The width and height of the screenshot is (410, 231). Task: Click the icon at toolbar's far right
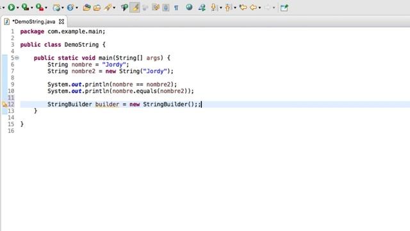click(284, 8)
